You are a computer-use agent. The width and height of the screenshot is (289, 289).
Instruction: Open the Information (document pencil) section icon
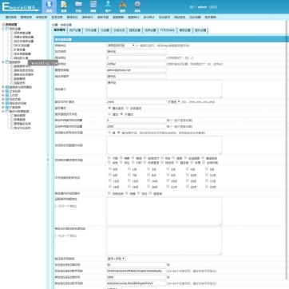coord(64,6)
